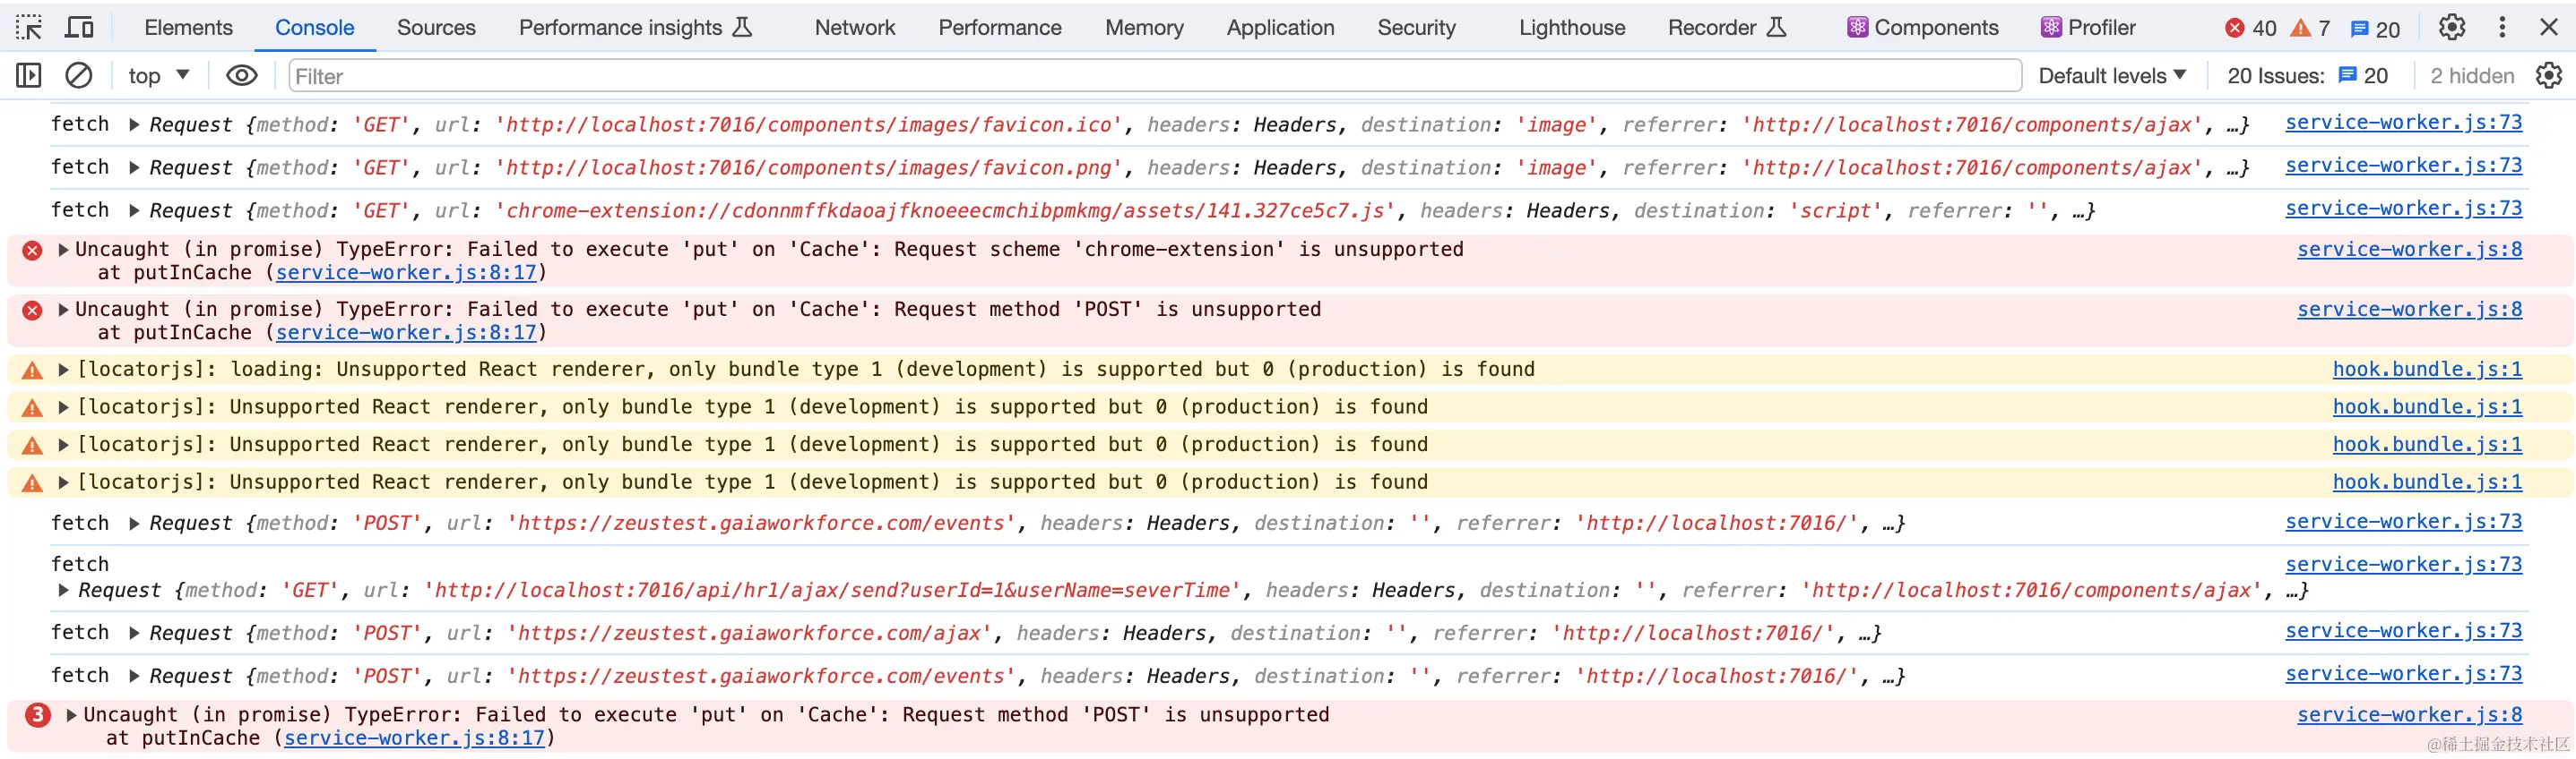Expand the first locatorjs loading warning
Viewport: 2576px width, 759px height.
click(64, 370)
